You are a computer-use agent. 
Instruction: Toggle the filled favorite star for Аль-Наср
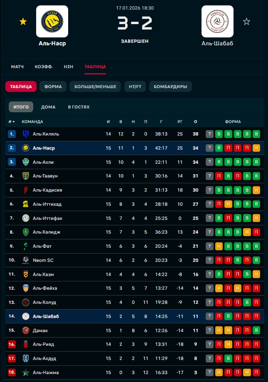(x=23, y=22)
